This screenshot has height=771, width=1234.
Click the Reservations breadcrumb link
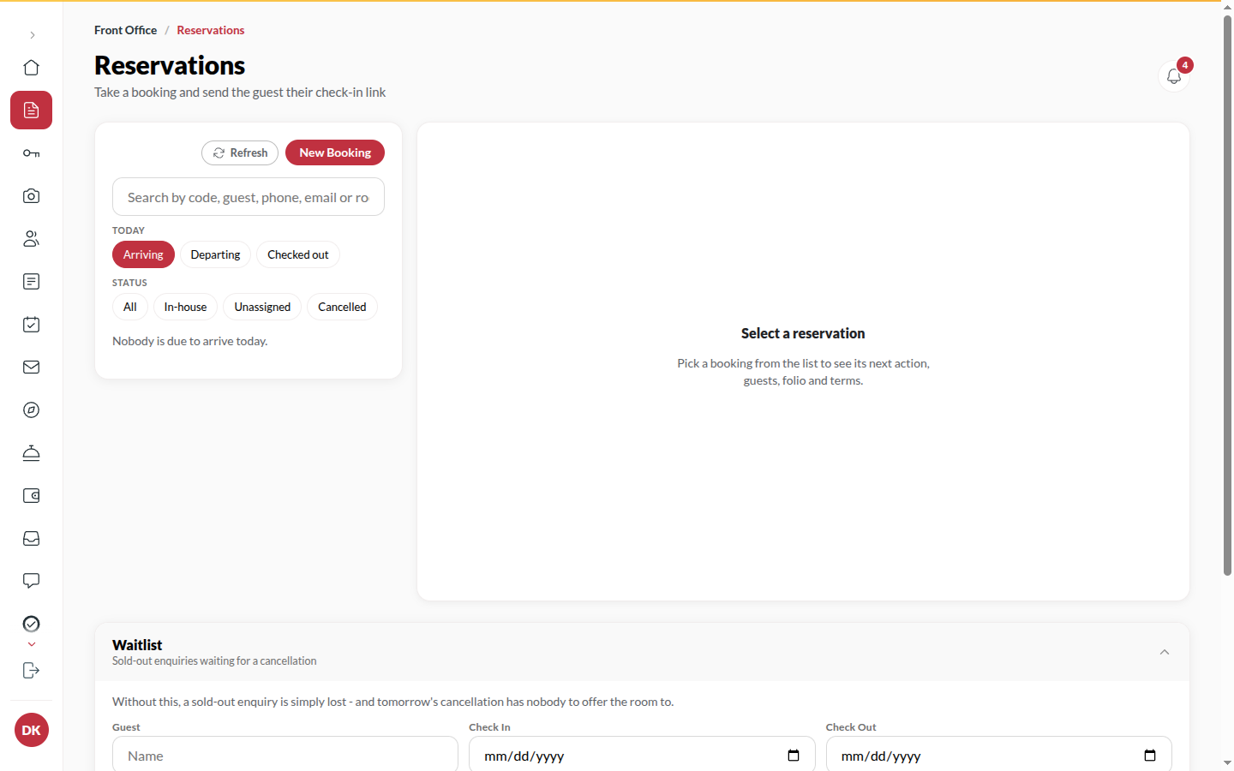(x=211, y=30)
